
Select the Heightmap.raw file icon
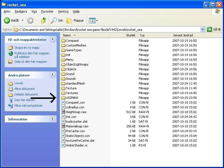click(x=63, y=112)
